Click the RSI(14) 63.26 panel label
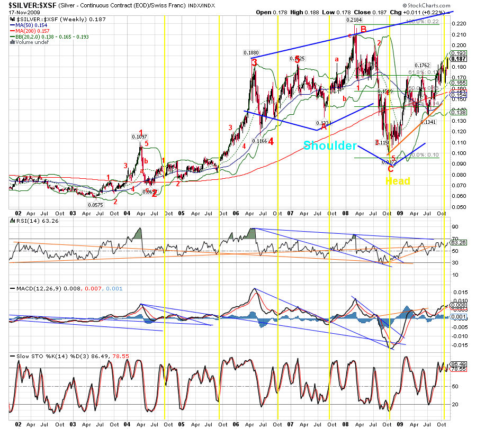 [x=37, y=221]
